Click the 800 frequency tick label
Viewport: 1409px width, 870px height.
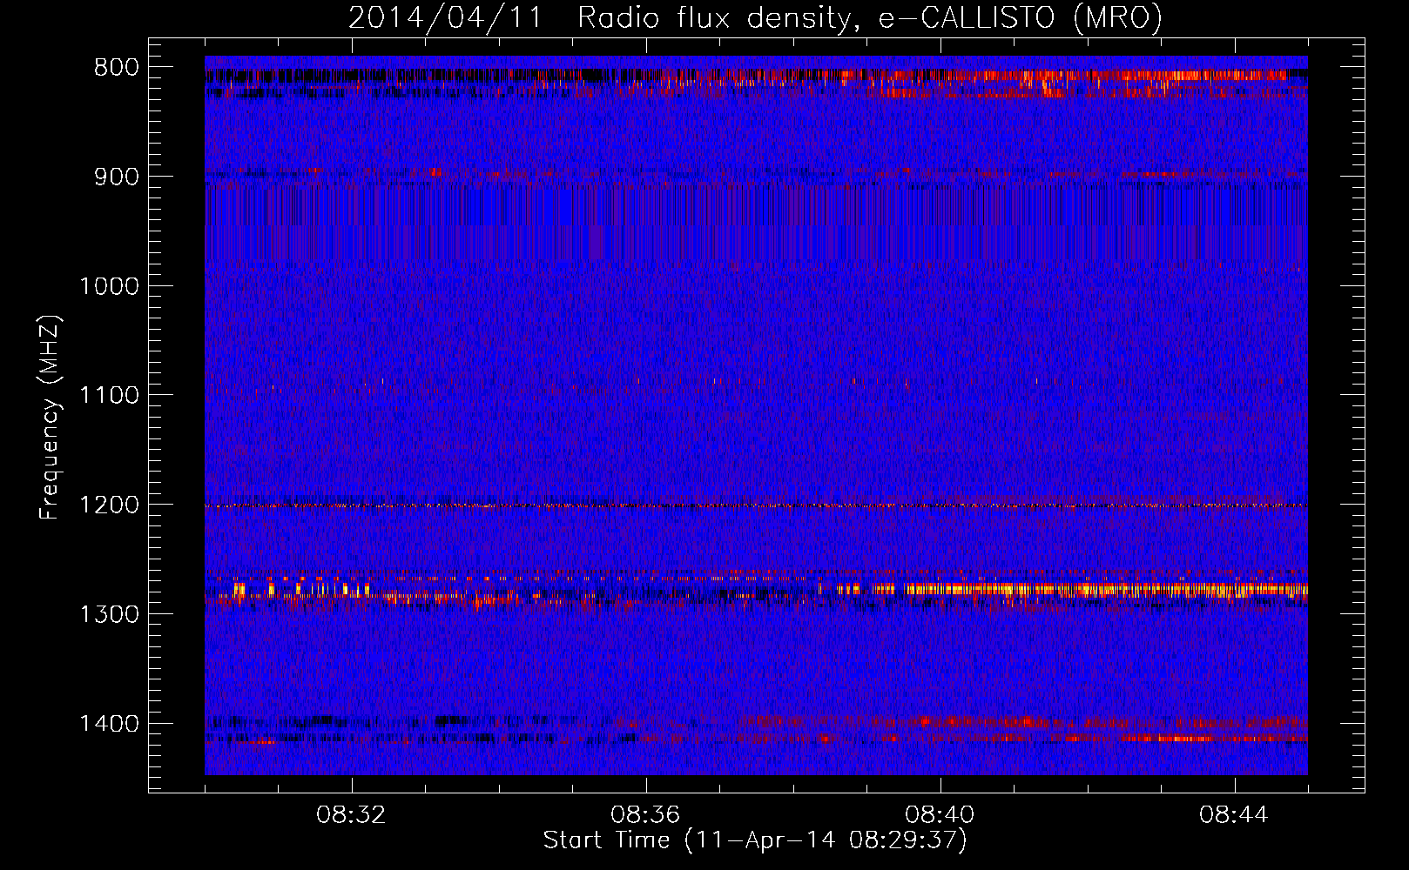116,68
